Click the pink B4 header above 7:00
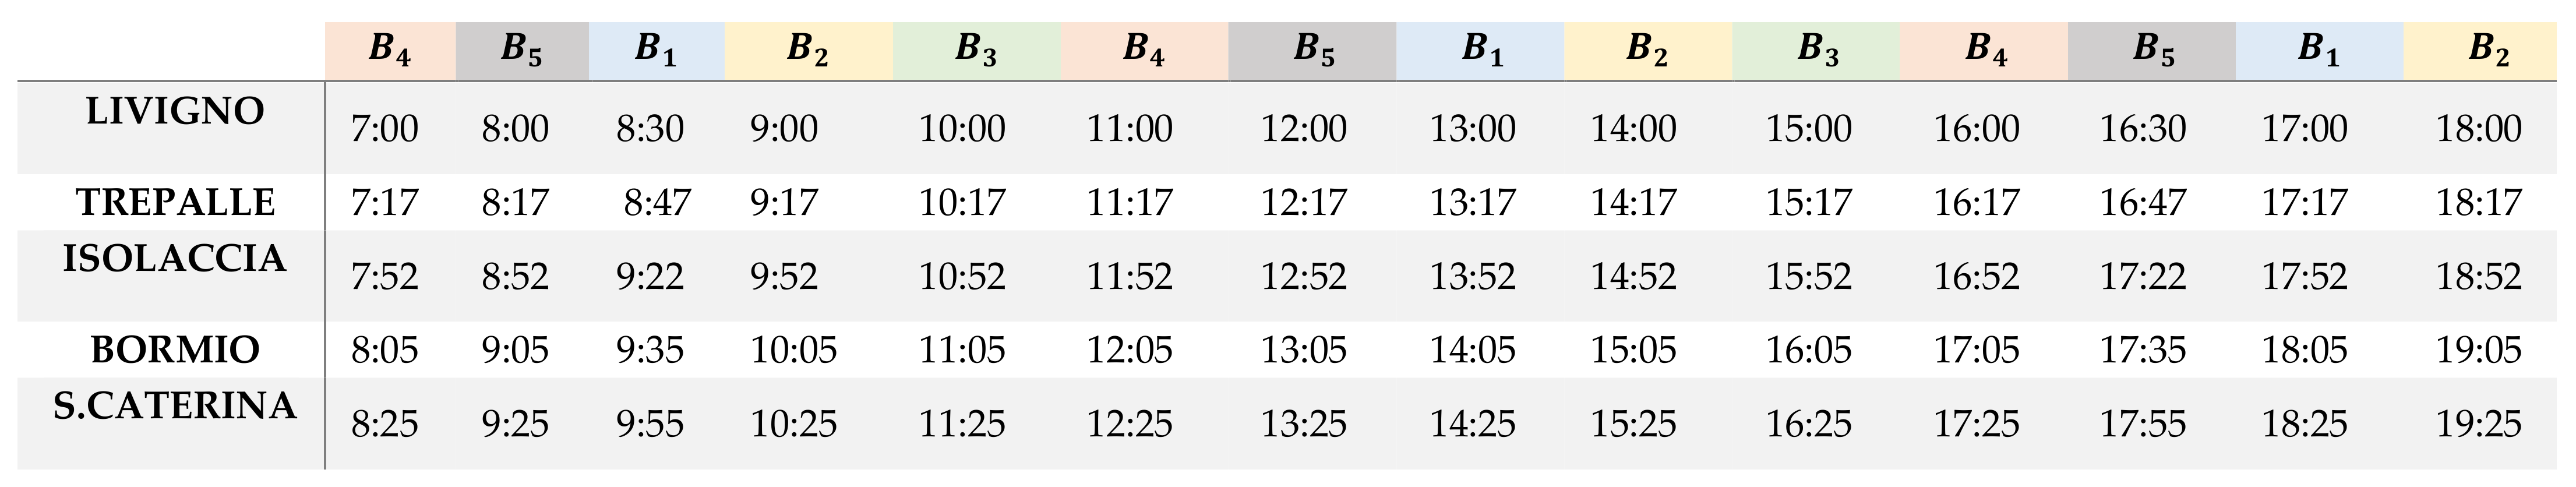 (x=389, y=50)
